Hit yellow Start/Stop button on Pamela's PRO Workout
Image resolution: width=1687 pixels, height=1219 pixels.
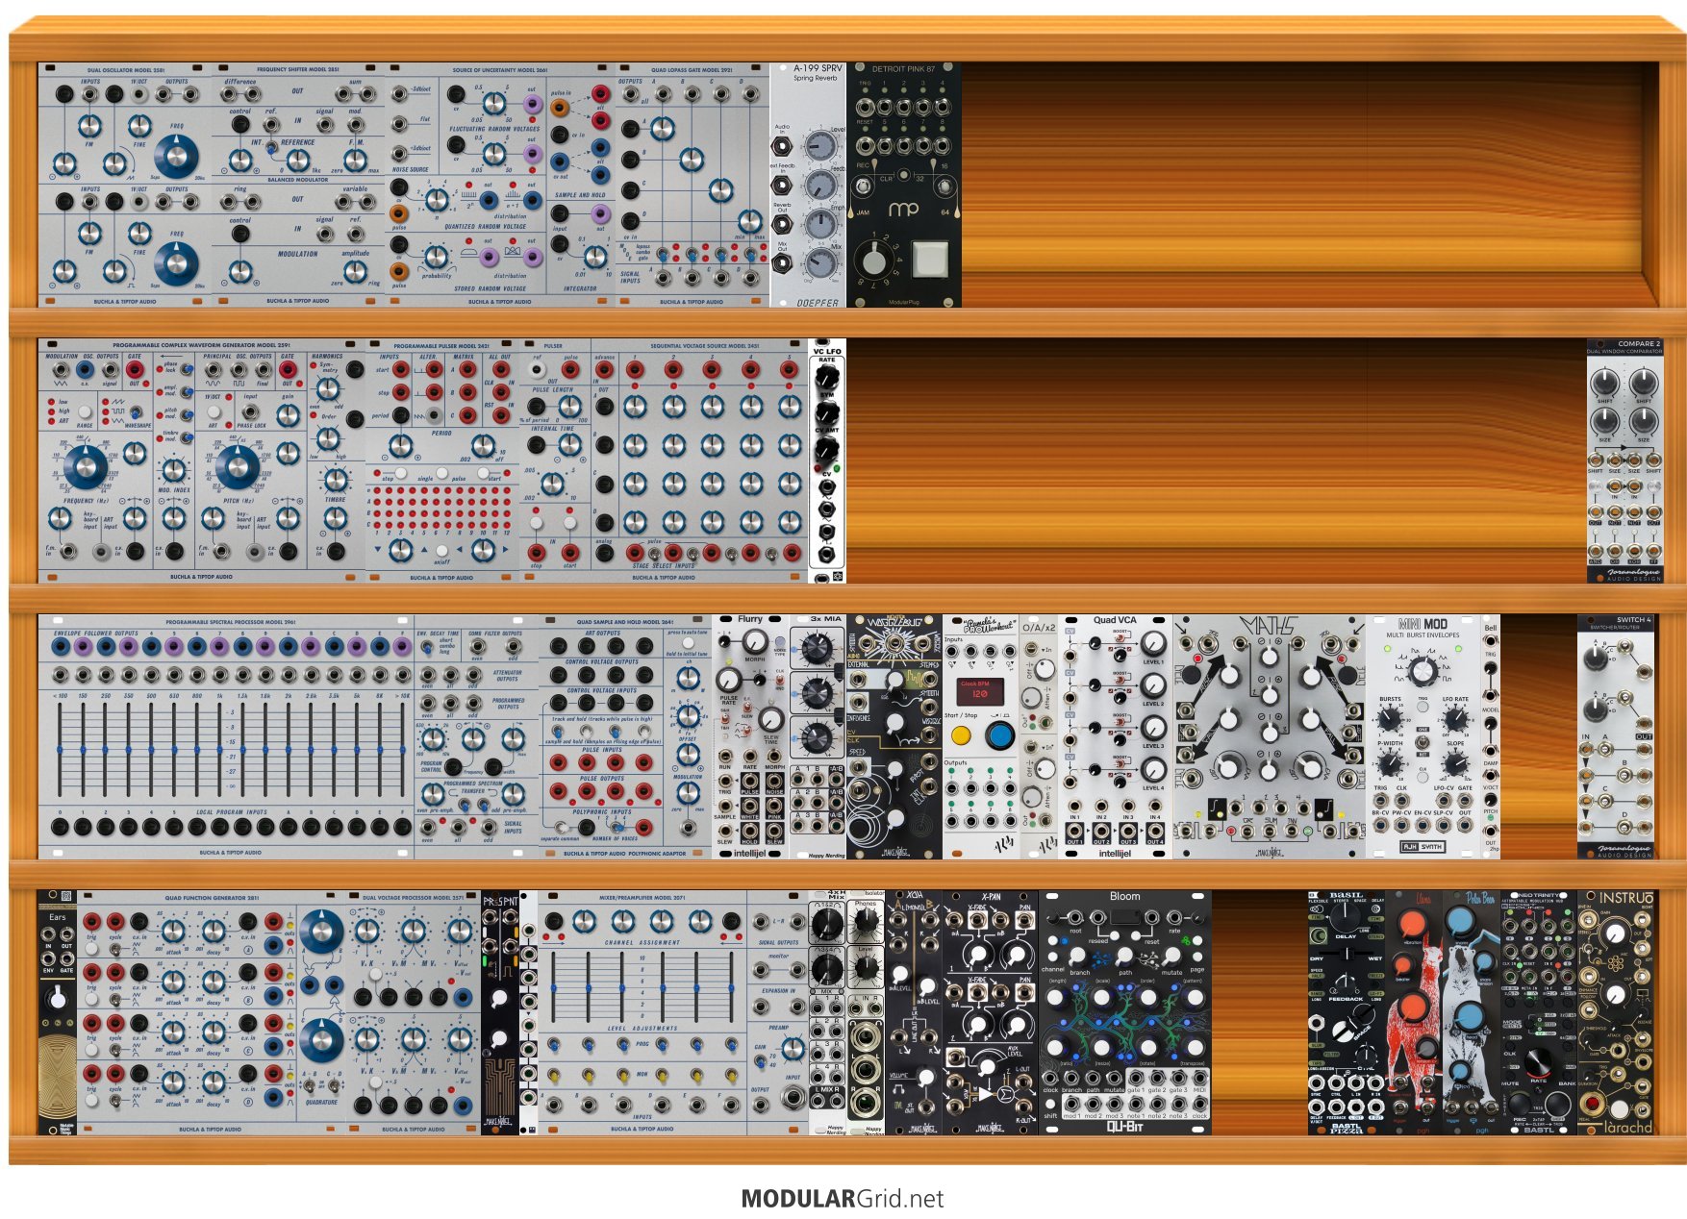point(961,736)
